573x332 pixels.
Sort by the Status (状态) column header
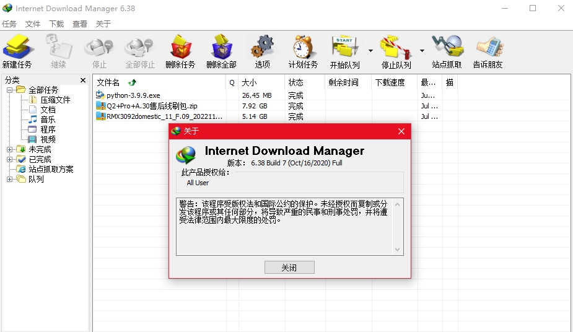click(x=305, y=82)
